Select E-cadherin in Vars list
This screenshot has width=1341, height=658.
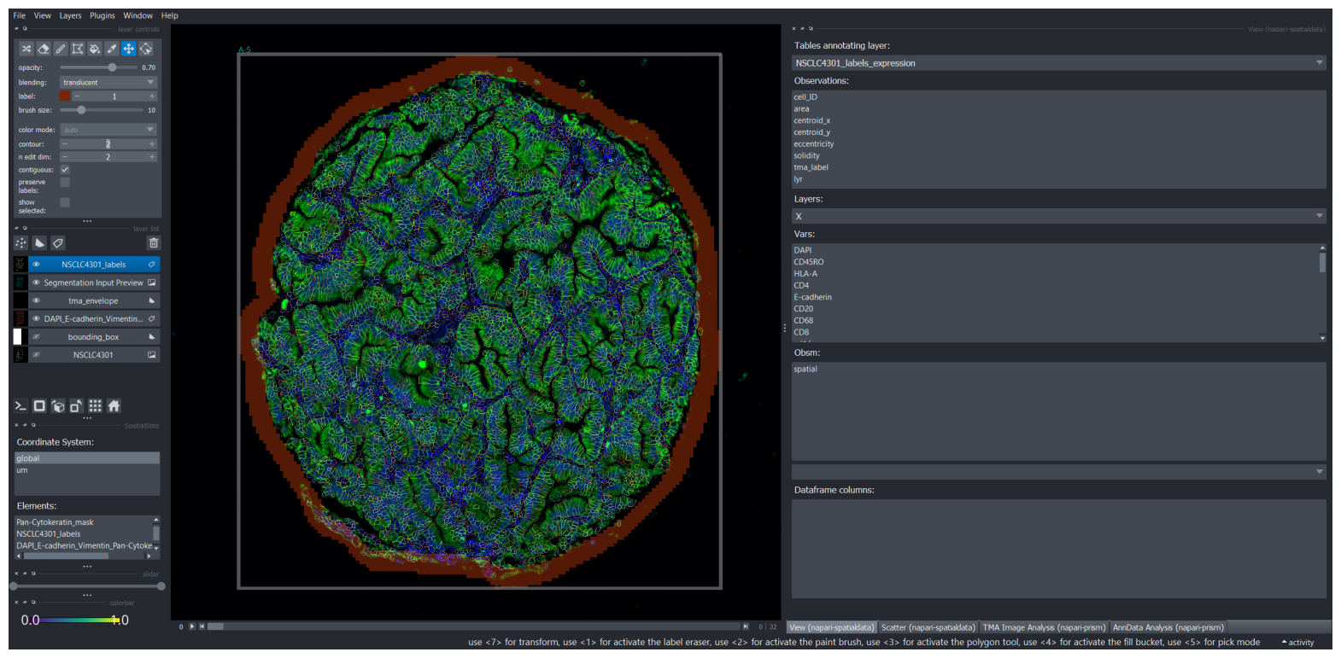812,297
